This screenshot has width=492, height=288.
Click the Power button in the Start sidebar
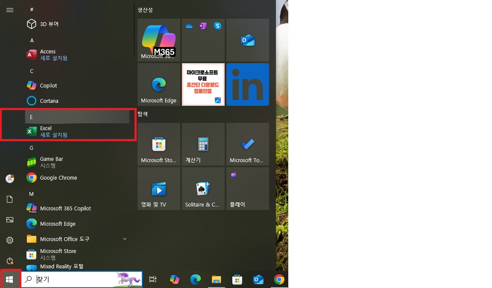(10, 261)
